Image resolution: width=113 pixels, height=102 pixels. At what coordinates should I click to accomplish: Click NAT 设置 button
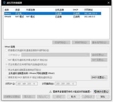[99, 60]
